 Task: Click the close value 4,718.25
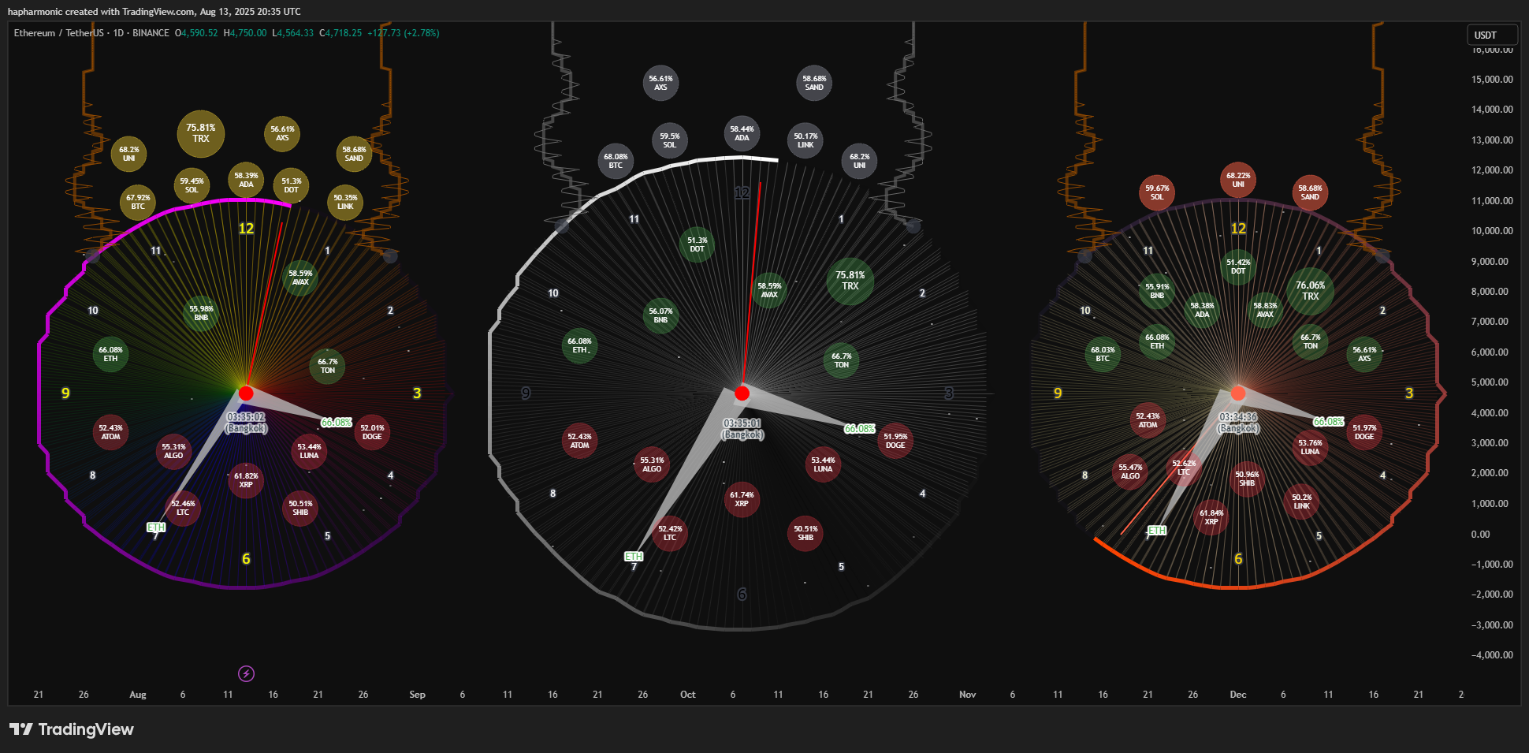(344, 33)
